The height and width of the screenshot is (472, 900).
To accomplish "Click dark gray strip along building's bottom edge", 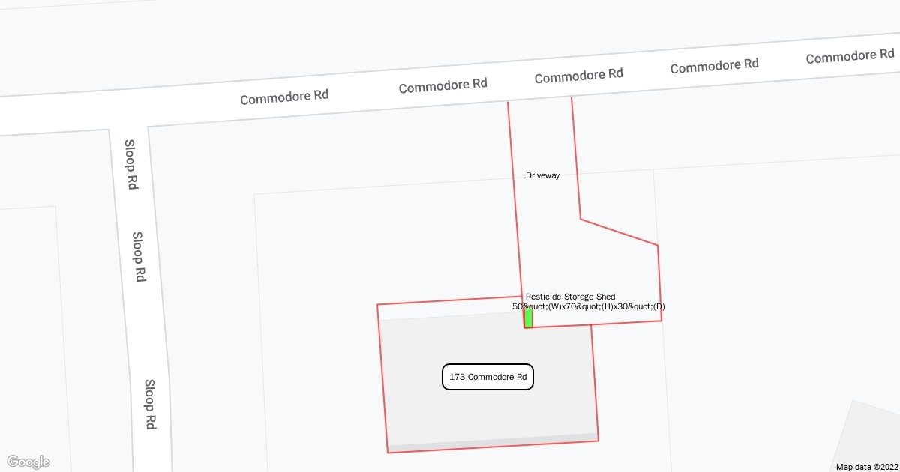I will [493, 443].
